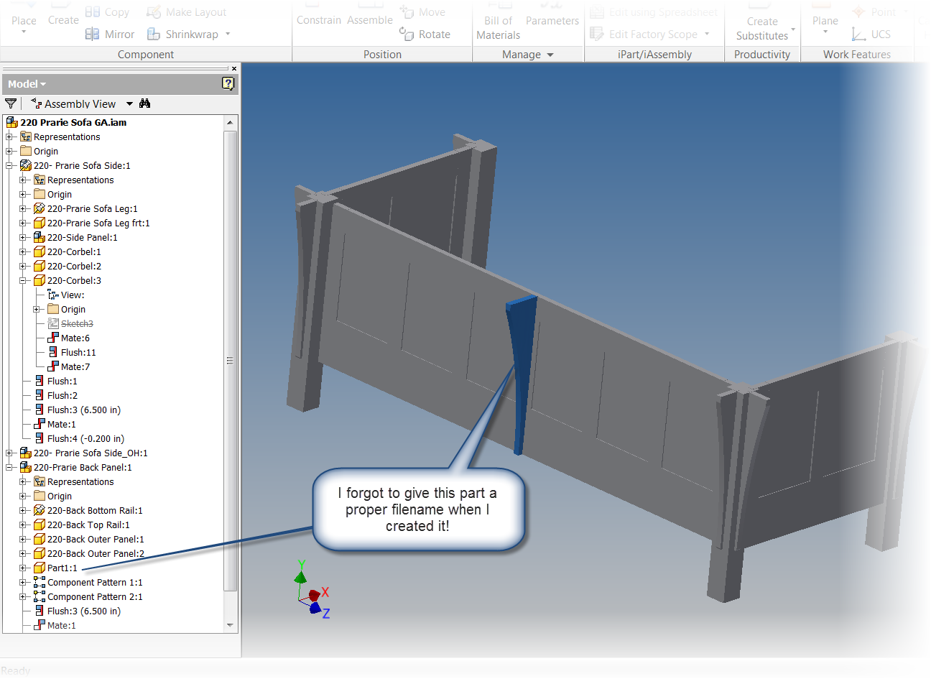This screenshot has height=679, width=931.
Task: Expand top-level Representations node
Action: click(9, 137)
